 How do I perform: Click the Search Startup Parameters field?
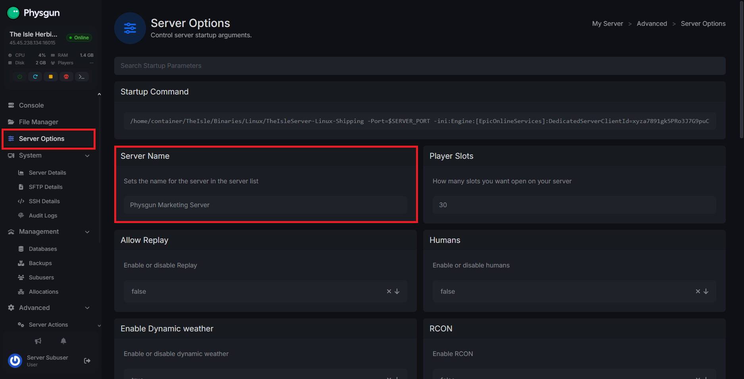click(420, 66)
